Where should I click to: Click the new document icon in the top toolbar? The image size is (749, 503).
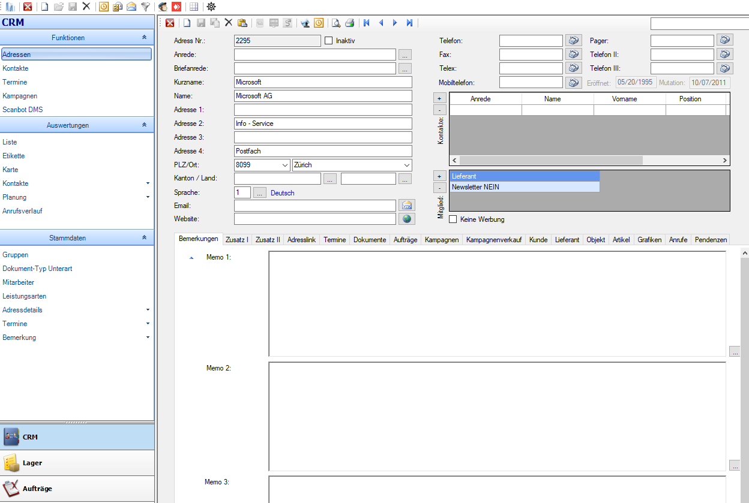[45, 7]
